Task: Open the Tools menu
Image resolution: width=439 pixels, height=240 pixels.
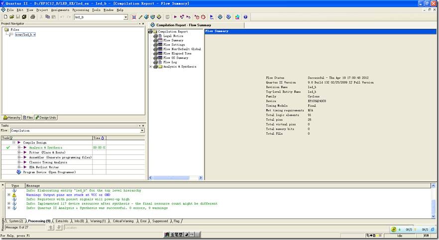Action: [97, 10]
